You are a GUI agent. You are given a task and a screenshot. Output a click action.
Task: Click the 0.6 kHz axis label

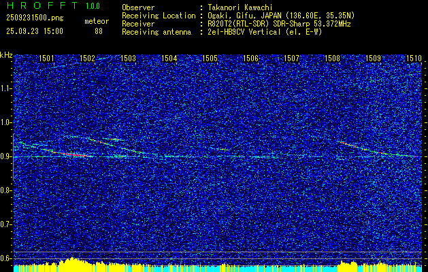pos(5,258)
